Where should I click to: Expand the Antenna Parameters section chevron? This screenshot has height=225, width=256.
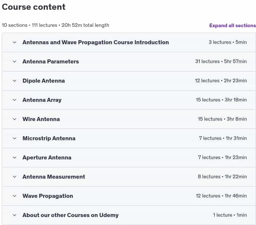pos(15,62)
